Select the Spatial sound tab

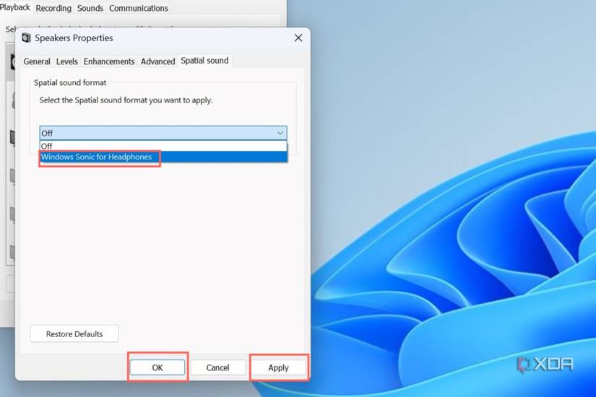pos(204,61)
